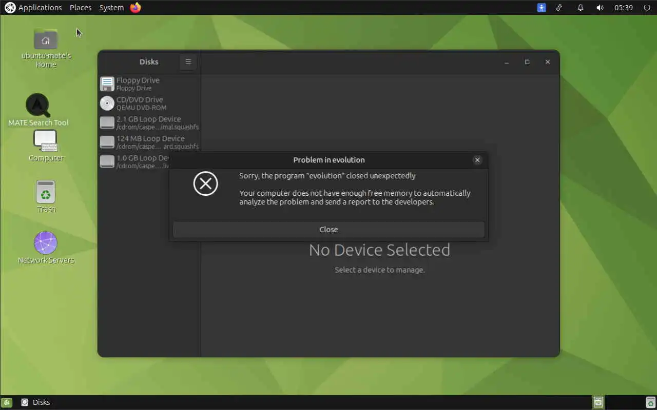This screenshot has width=657, height=410.
Task: Open the power session menu icon
Action: [647, 8]
